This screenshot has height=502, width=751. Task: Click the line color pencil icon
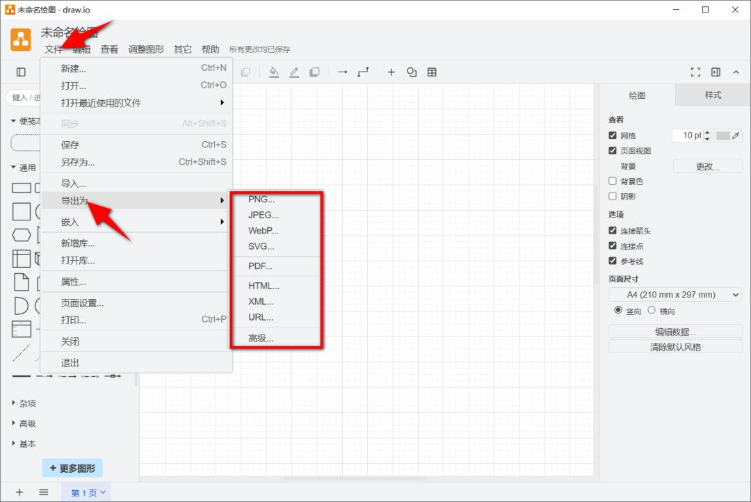294,72
